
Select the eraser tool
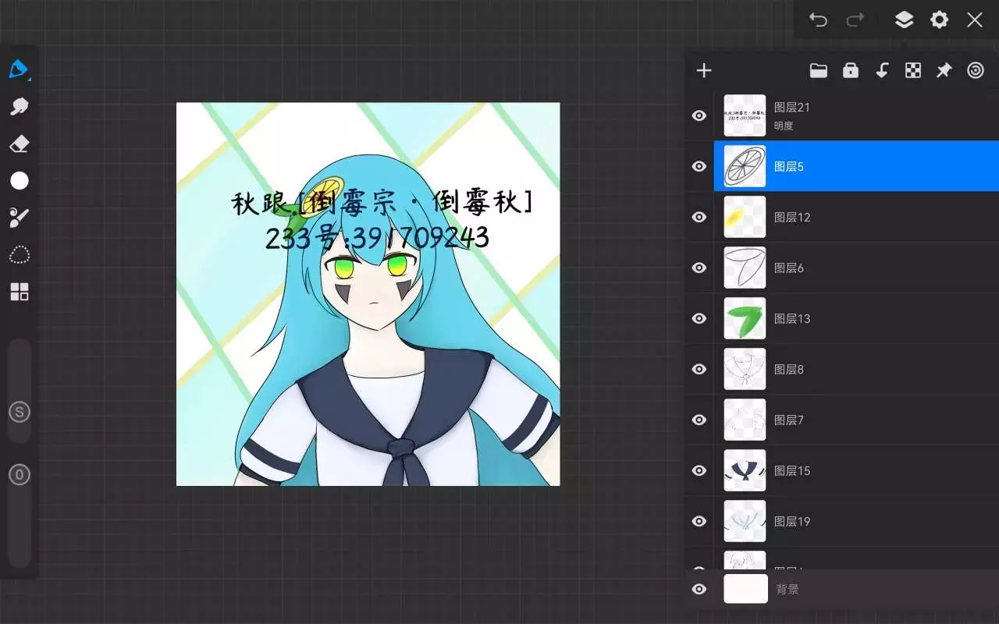pos(19,144)
